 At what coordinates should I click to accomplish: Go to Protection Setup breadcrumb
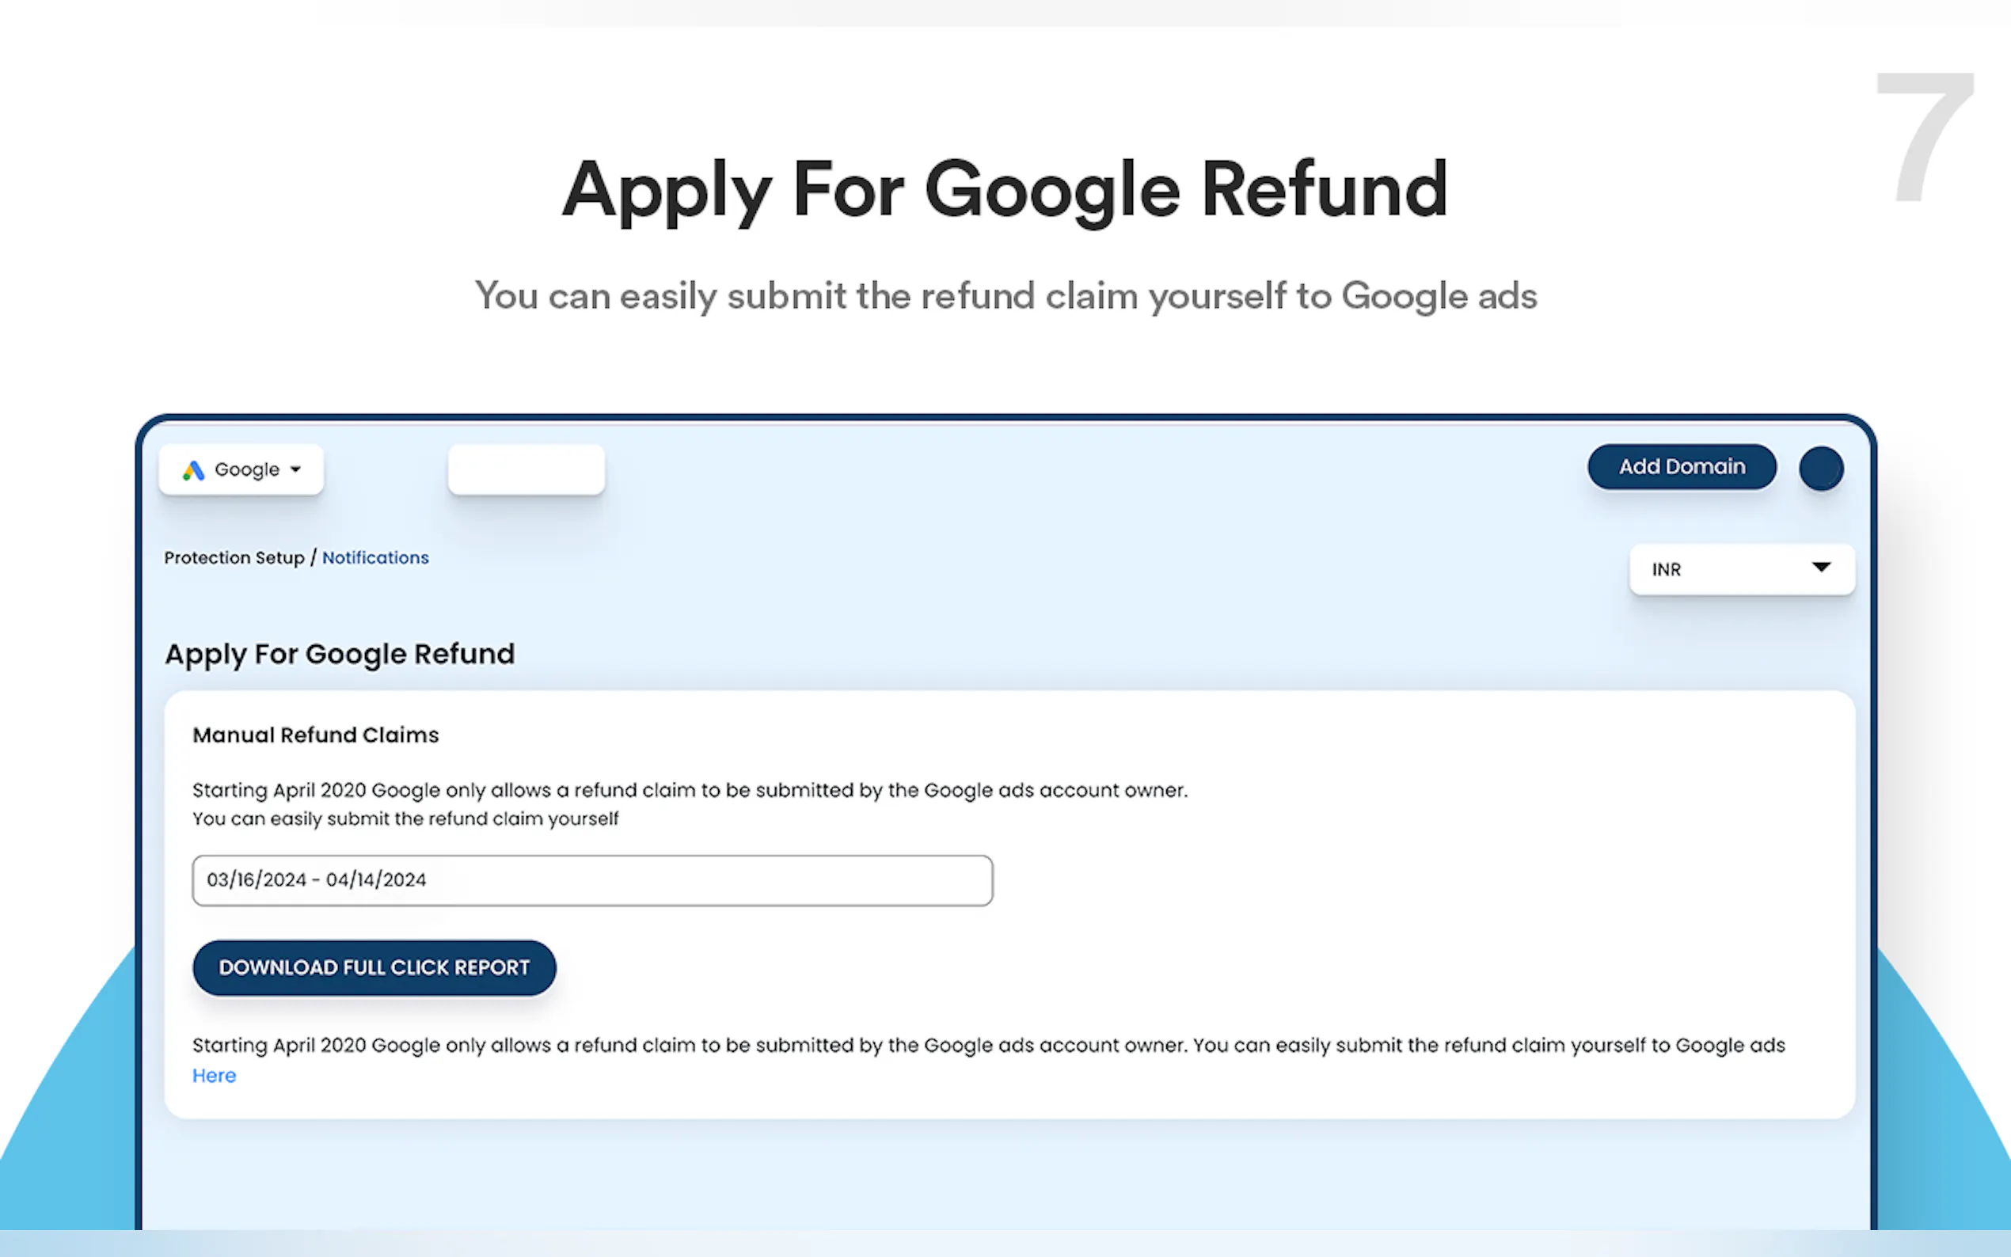(x=234, y=558)
